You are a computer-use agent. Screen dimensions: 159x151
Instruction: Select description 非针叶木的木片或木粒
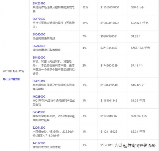click(x=47, y=147)
